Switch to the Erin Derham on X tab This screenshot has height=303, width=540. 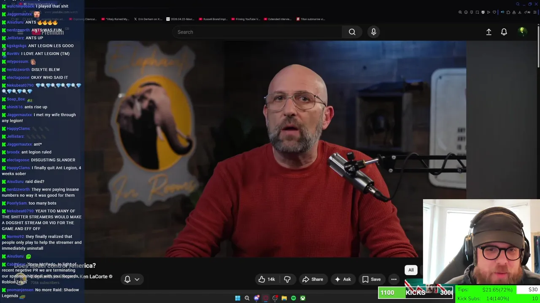pyautogui.click(x=148, y=19)
